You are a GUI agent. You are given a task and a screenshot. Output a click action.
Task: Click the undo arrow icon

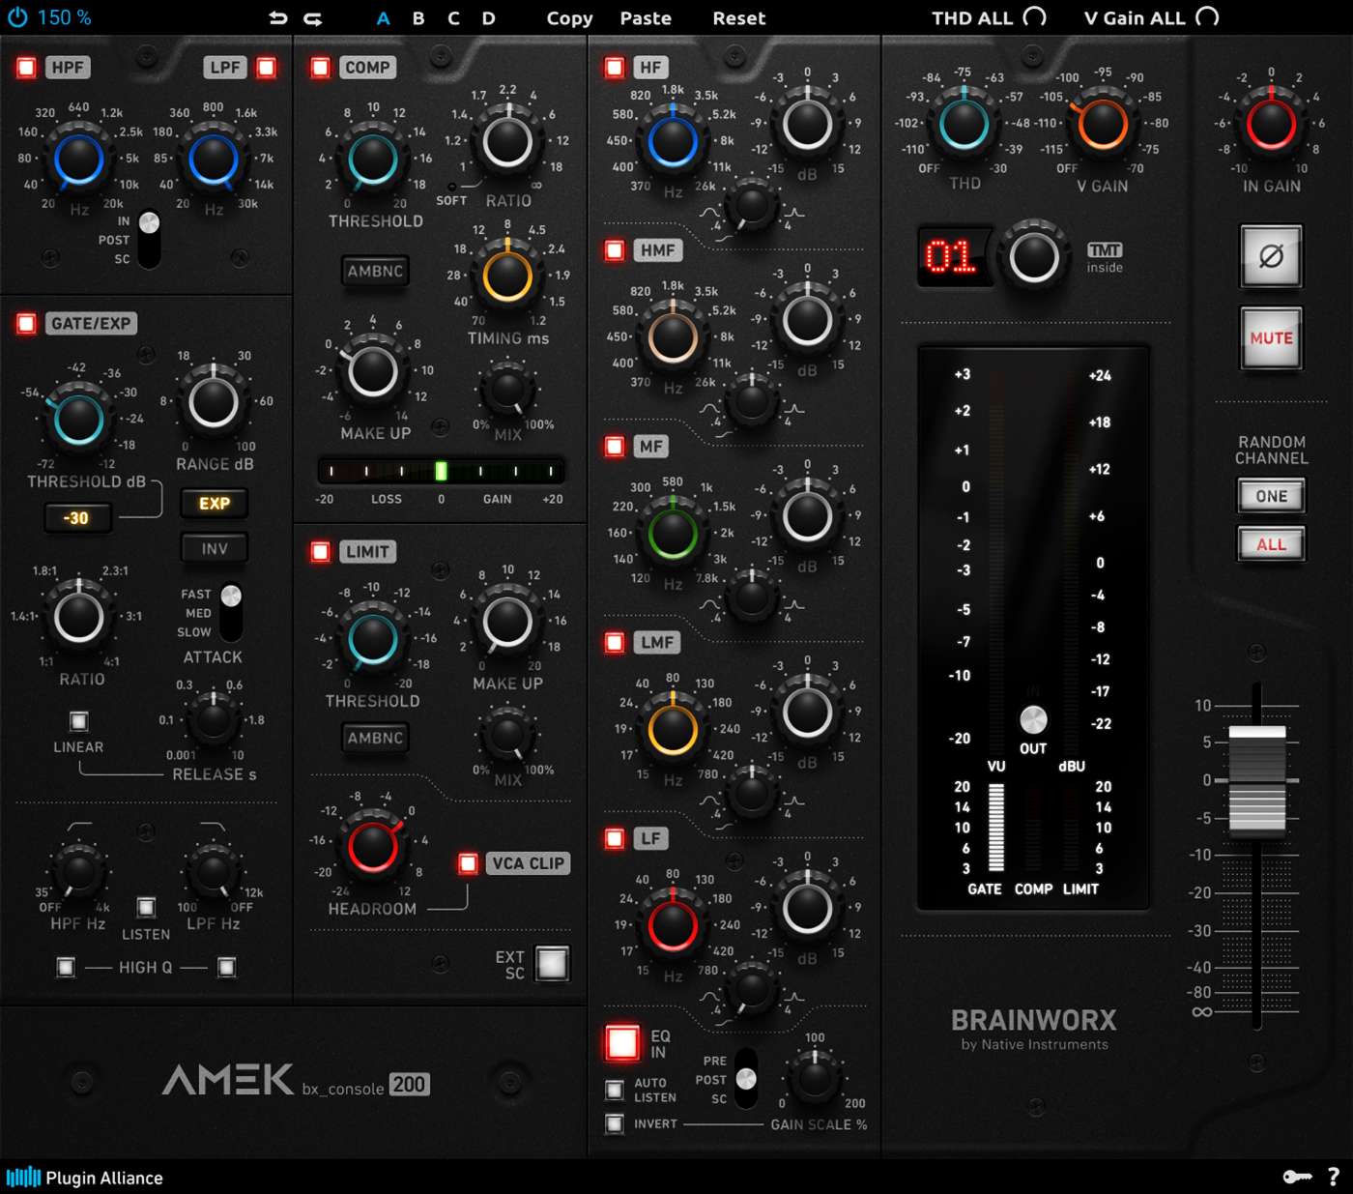click(278, 18)
